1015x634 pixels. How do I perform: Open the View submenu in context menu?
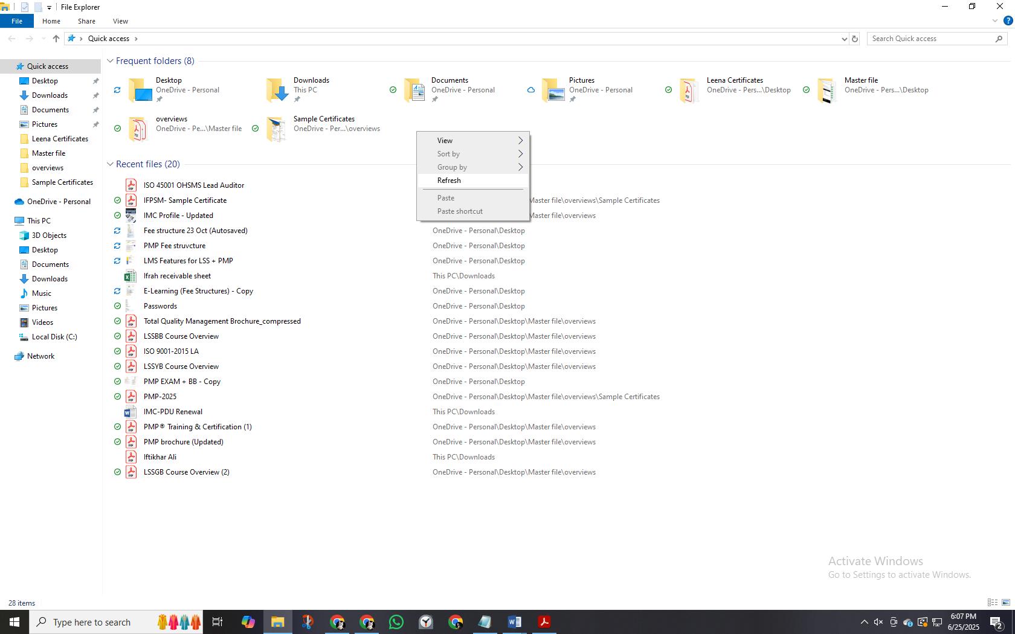(473, 141)
